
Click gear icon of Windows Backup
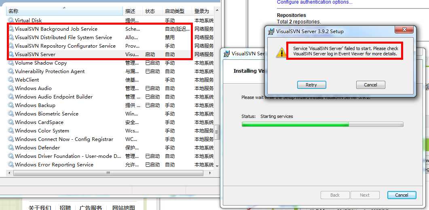tap(11, 105)
